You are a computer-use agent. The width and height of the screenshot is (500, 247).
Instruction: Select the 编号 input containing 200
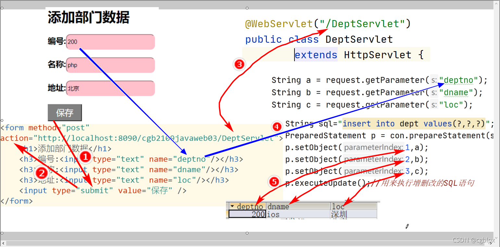tap(110, 42)
